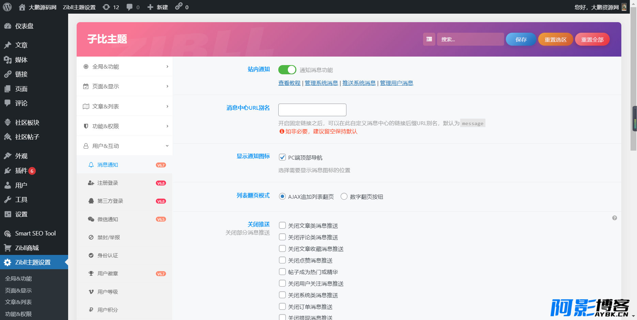Click the 媒体 media icon
Screen dimensions: 637x320
[7, 60]
